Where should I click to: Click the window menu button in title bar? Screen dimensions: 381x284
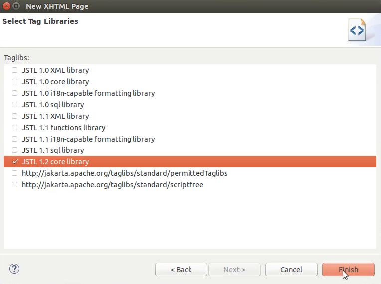[x=16, y=6]
